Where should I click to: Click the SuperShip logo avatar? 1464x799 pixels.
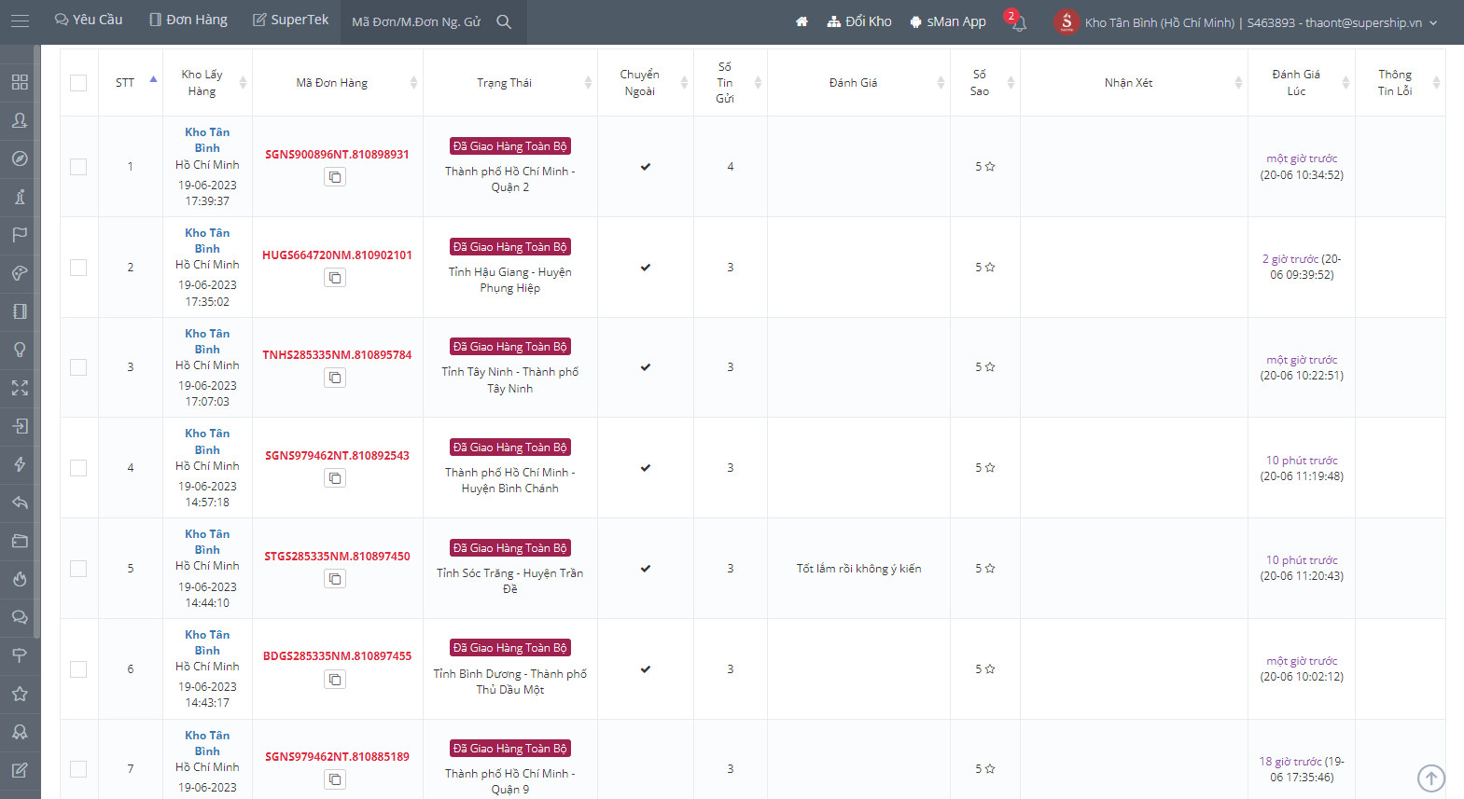(1067, 21)
